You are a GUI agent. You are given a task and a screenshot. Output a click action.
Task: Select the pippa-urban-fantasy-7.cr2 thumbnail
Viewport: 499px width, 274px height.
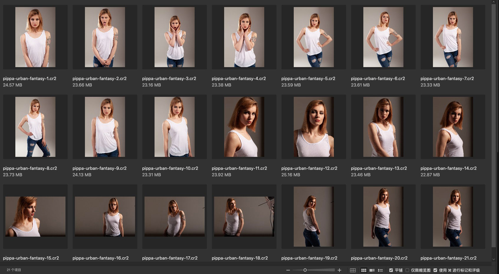point(453,37)
